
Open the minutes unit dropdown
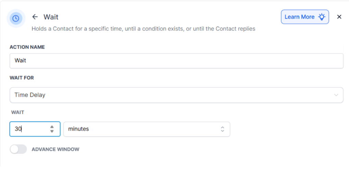click(x=146, y=129)
